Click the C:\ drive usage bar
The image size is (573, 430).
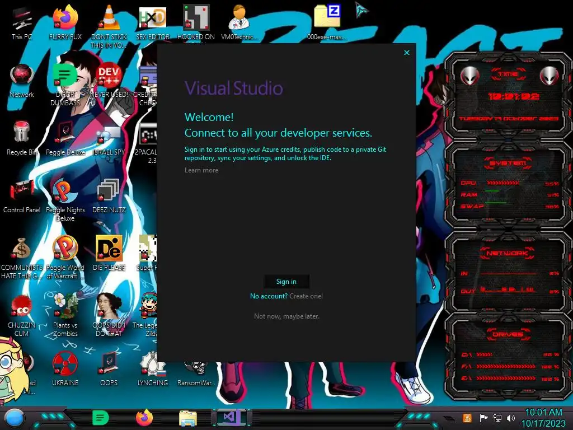pos(484,354)
